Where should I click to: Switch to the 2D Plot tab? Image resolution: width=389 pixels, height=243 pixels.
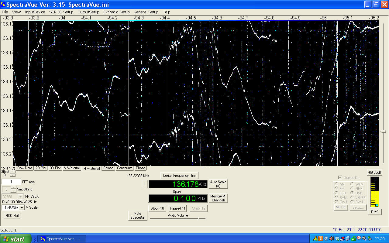coord(41,168)
